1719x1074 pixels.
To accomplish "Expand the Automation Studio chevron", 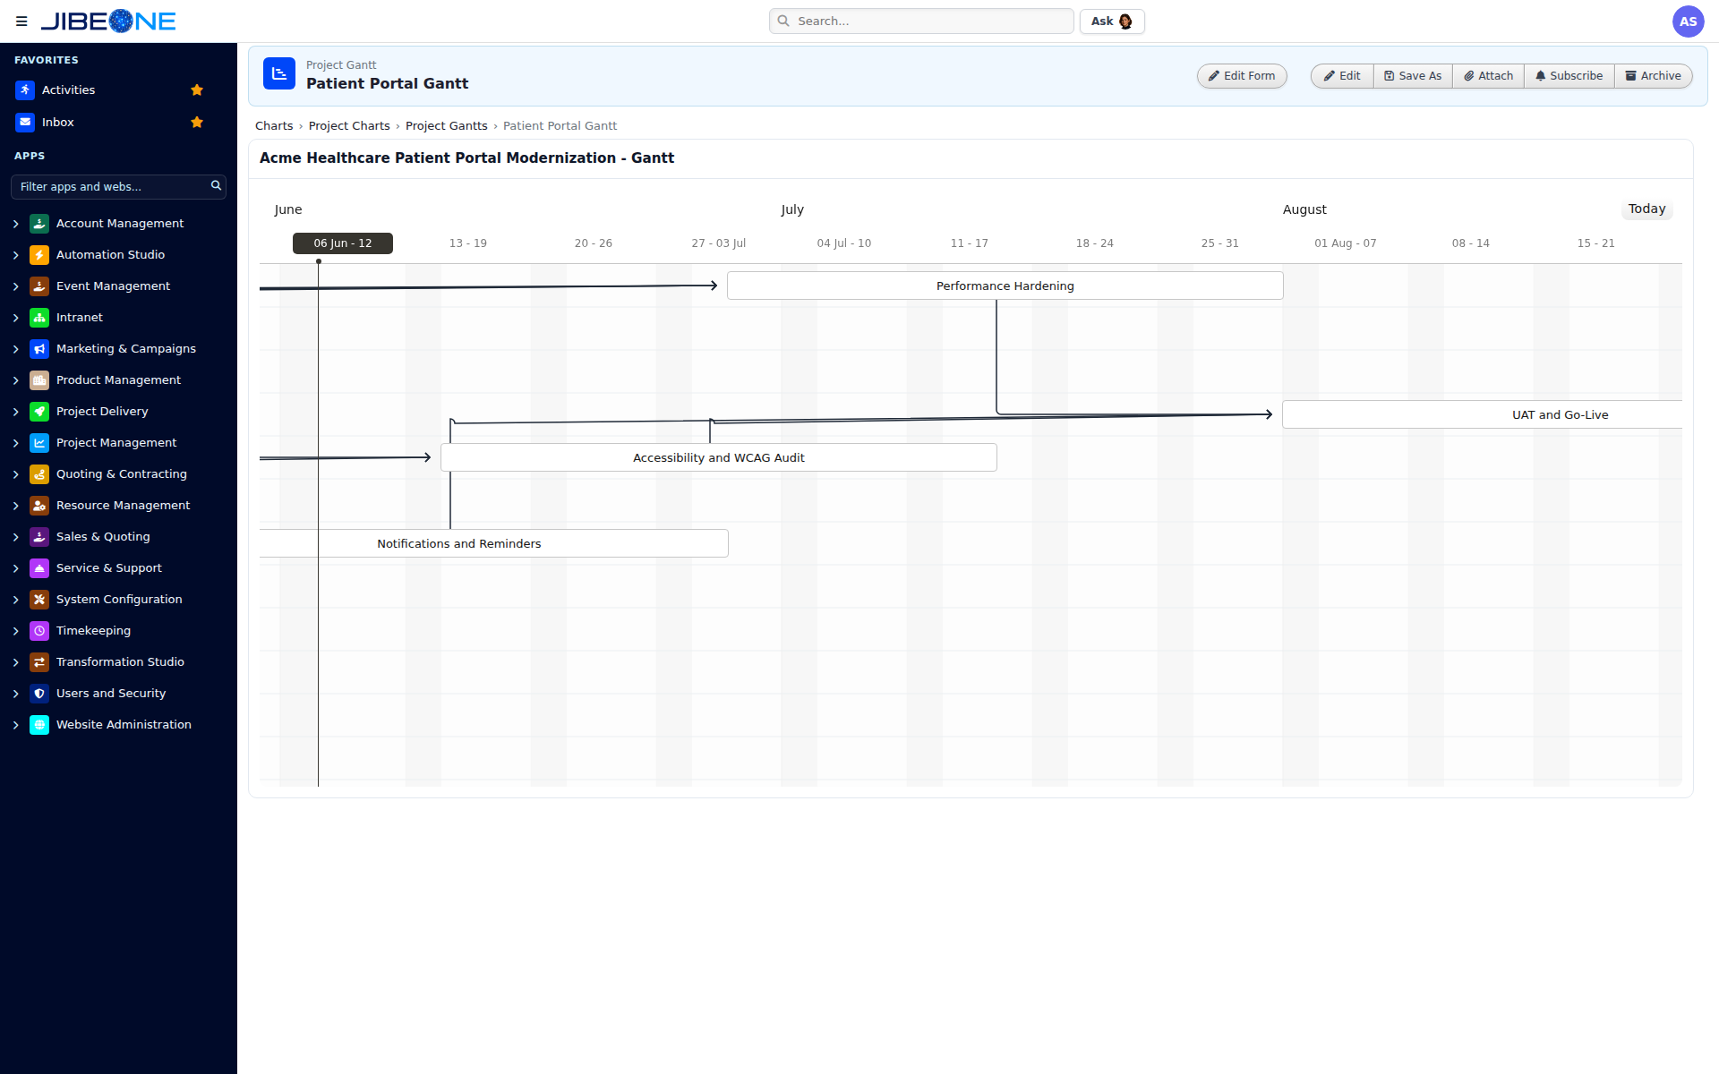I will 15,255.
